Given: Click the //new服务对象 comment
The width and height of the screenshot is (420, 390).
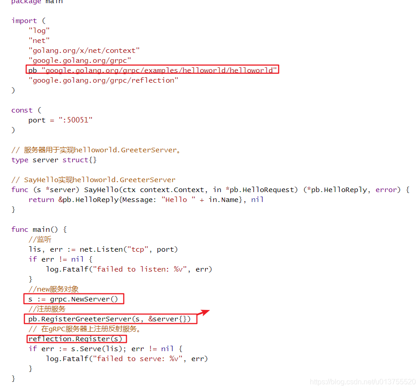Looking at the screenshot, I should point(54,289).
